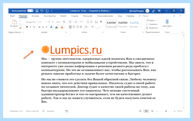Click the Заменить replace button
Image resolution: width=193 pixels, height=121 pixels.
tap(152, 24)
